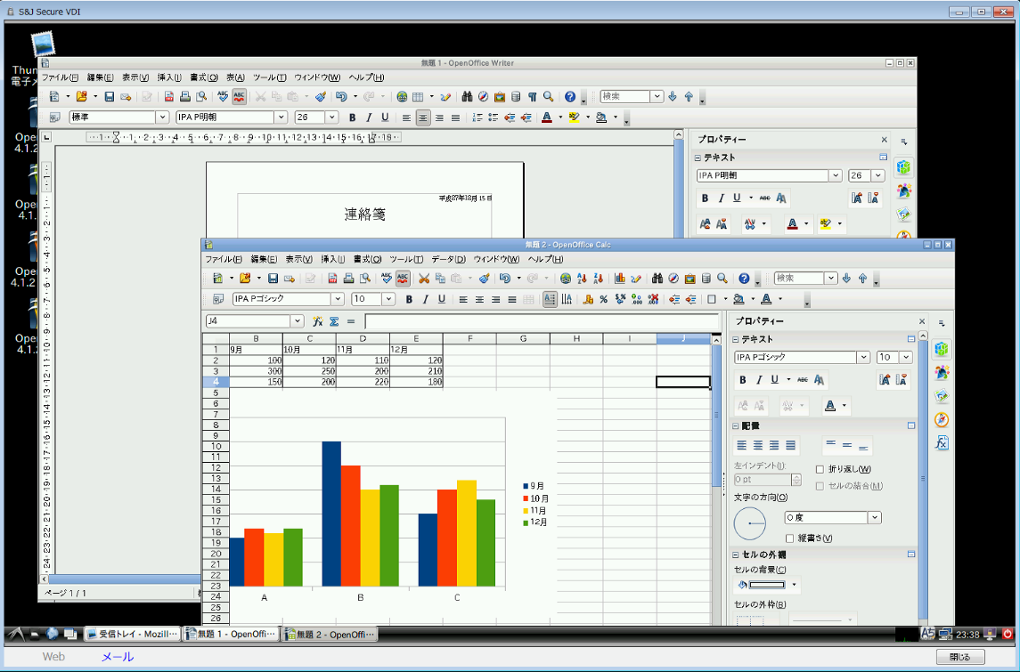Collapse the 配置 section in Calc sidebar
Screen dimensions: 1020x672
(736, 426)
